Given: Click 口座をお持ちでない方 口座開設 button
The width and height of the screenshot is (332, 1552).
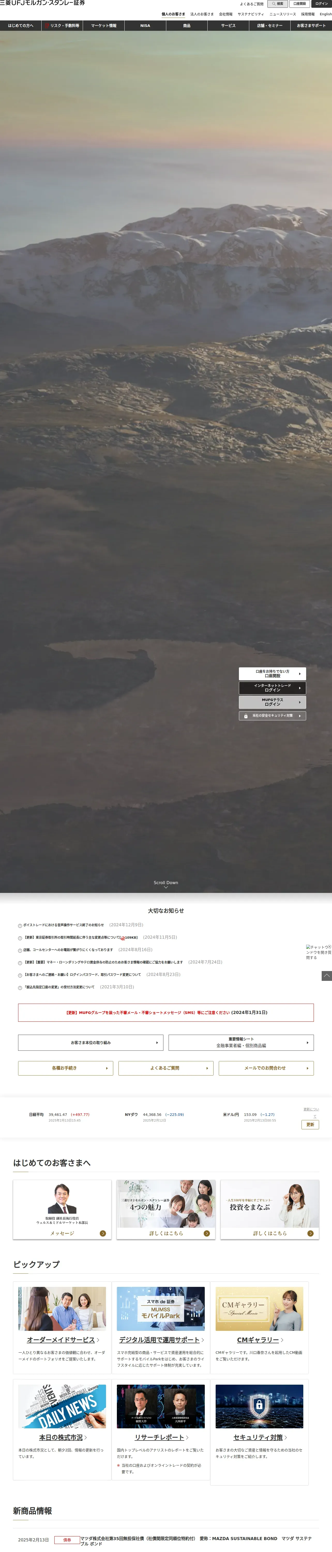Looking at the screenshot, I should (x=272, y=674).
